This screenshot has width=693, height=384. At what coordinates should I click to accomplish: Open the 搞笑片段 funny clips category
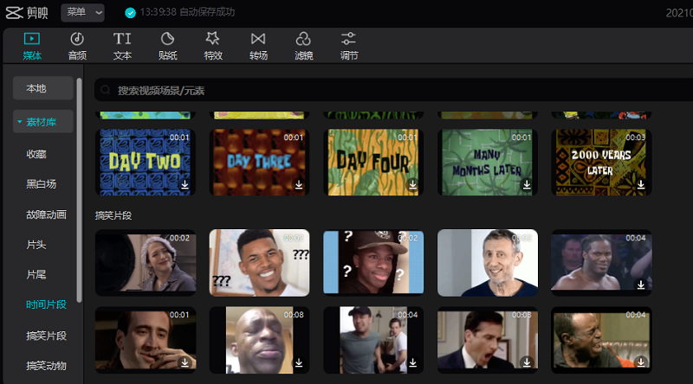[x=47, y=336]
